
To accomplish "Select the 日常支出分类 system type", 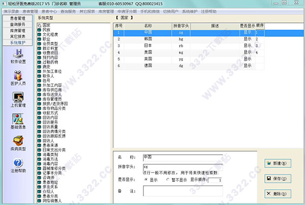I will pos(54,150).
